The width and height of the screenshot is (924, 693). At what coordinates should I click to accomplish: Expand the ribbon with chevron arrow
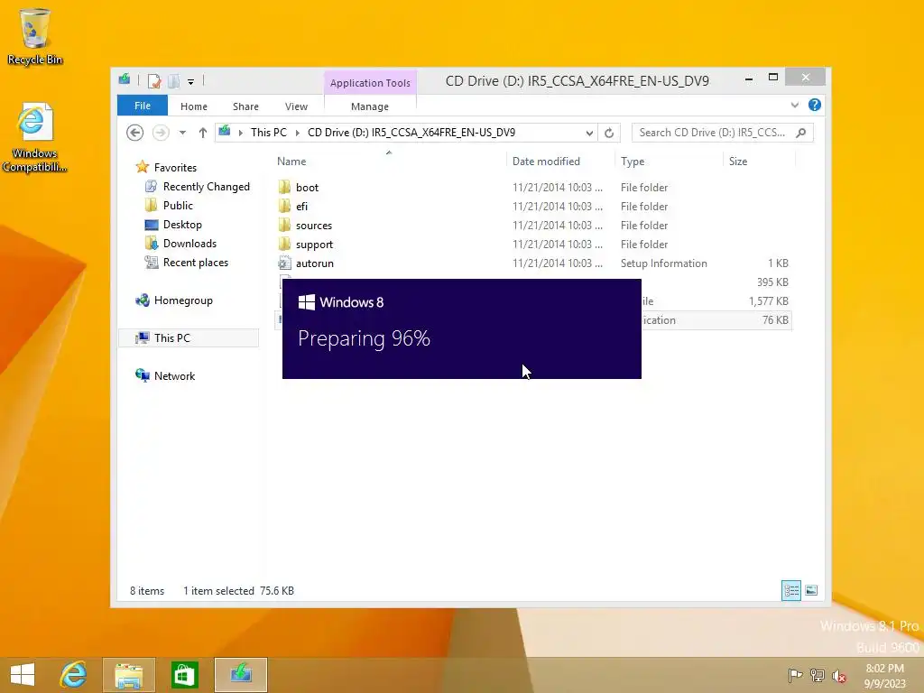tap(795, 106)
